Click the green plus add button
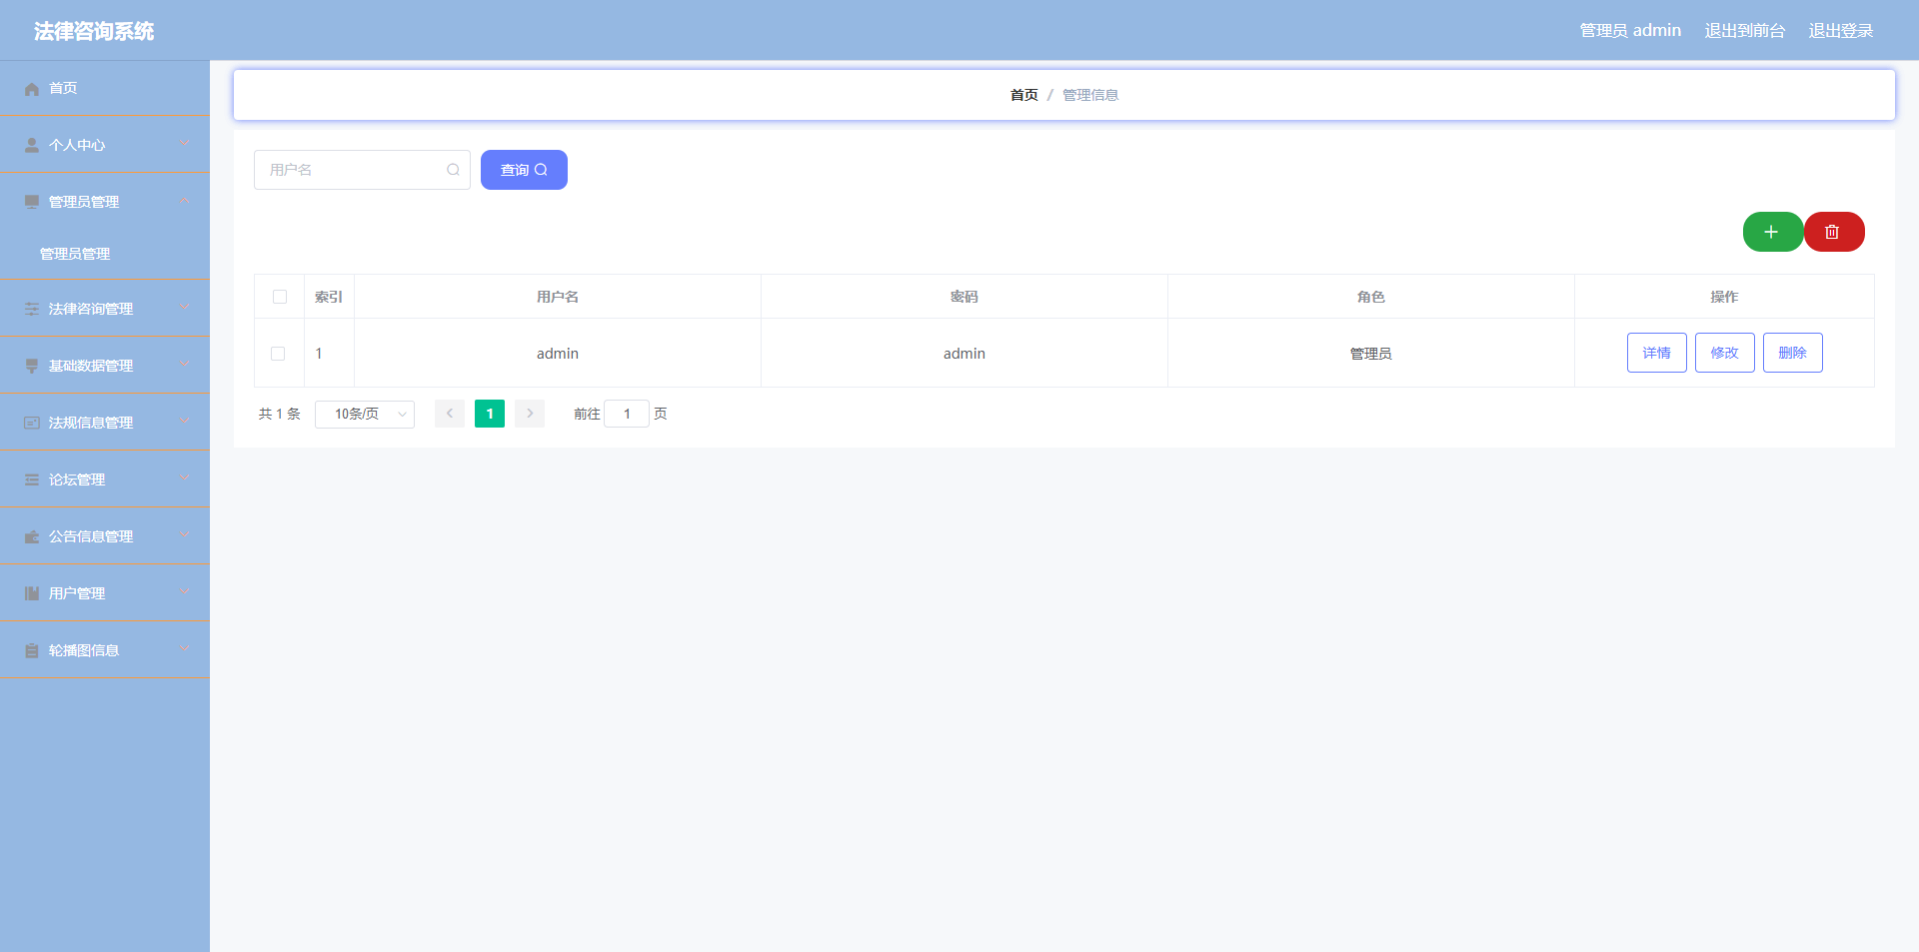The width and height of the screenshot is (1919, 952). pos(1772,232)
